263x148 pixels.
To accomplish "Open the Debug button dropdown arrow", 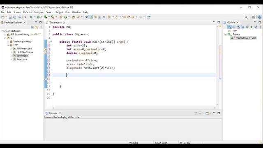I will point(35,17).
